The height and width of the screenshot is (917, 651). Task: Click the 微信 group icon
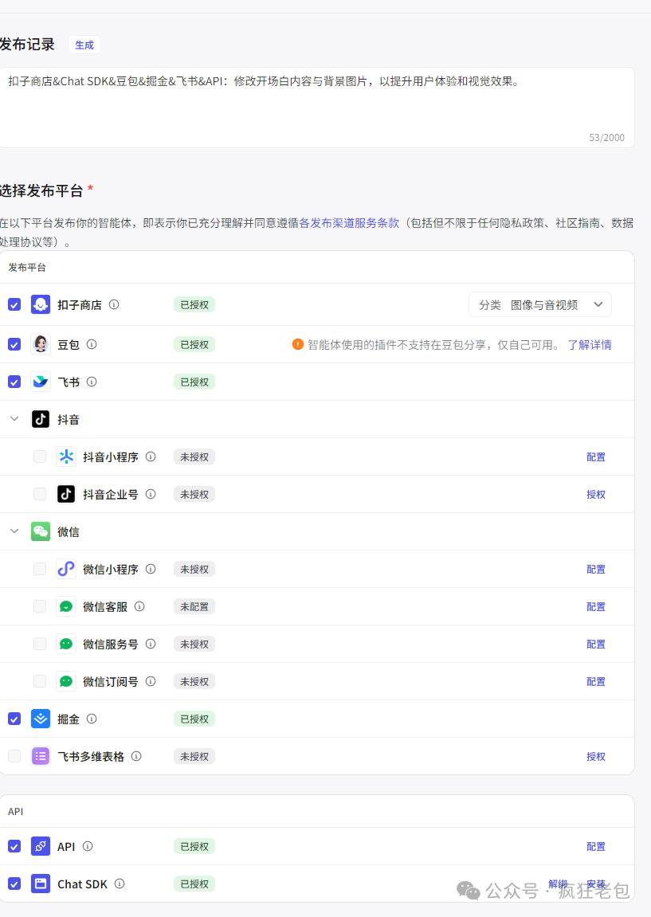[x=41, y=531]
